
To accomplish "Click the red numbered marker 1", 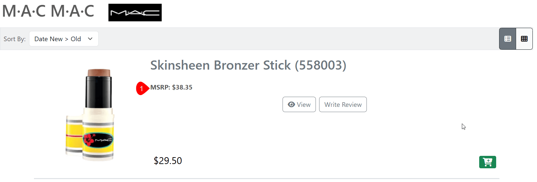I will [x=142, y=89].
